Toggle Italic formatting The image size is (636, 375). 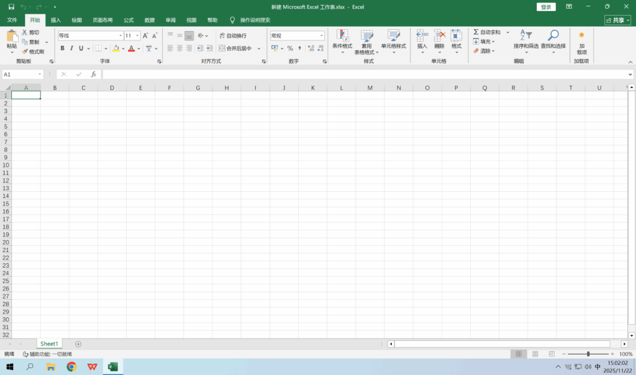[x=71, y=48]
